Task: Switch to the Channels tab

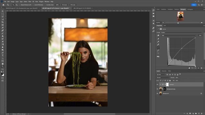Action: click(164, 71)
